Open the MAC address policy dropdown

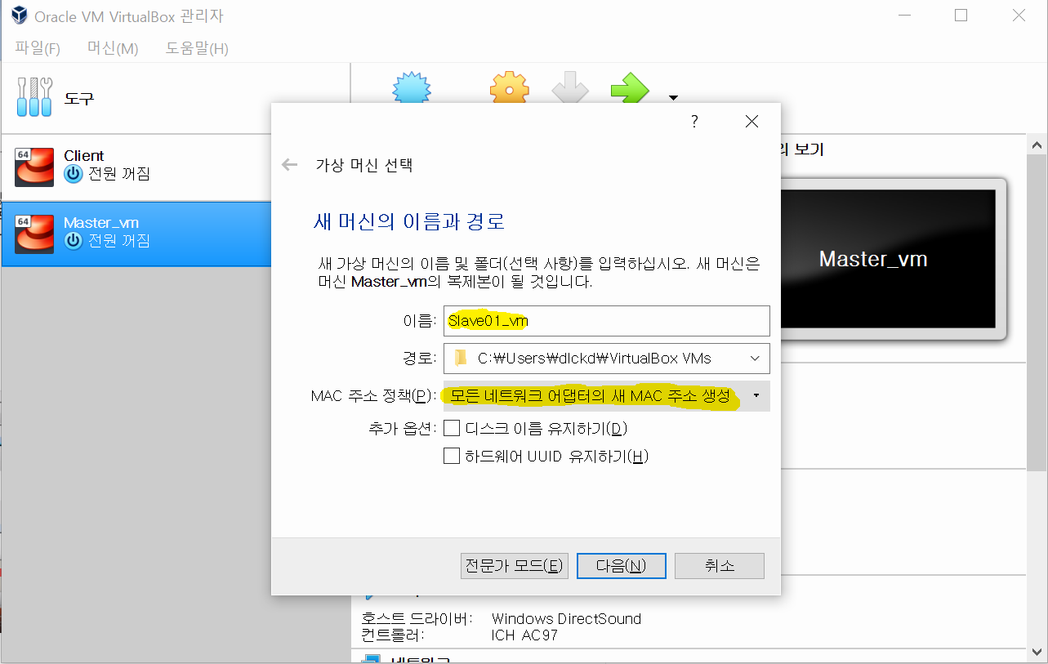click(x=606, y=396)
